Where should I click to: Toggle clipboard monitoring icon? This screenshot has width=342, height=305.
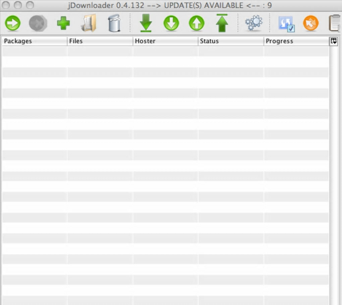tap(335, 23)
